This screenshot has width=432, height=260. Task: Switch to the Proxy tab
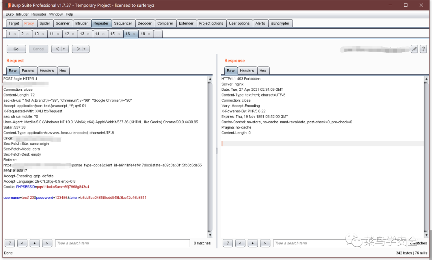29,24
